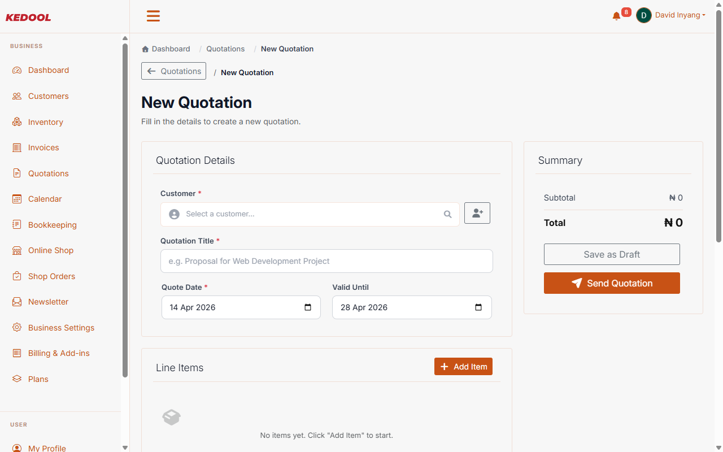The height and width of the screenshot is (452, 723).
Task: Go back using the Quotations button
Action: coord(173,71)
